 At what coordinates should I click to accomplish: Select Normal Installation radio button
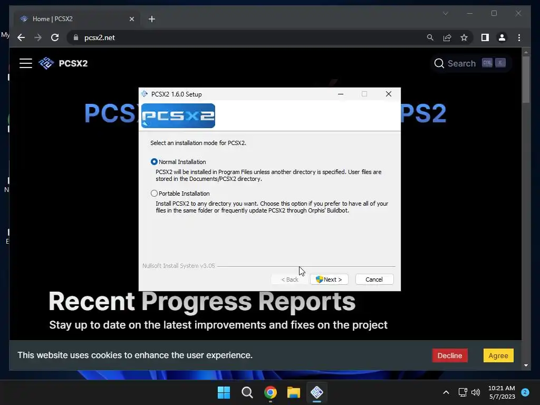click(x=154, y=162)
